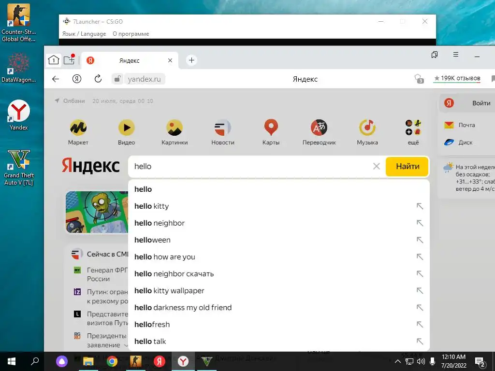This screenshot has width=495, height=371.
Task: Open the Переводчик service icon
Action: [319, 128]
